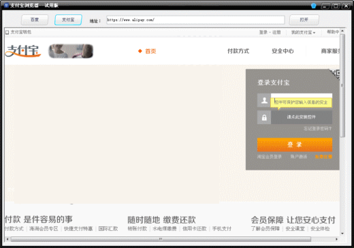354x248 pixels.
Task: Click 请点此安装控件 password control
Action: pyautogui.click(x=302, y=117)
